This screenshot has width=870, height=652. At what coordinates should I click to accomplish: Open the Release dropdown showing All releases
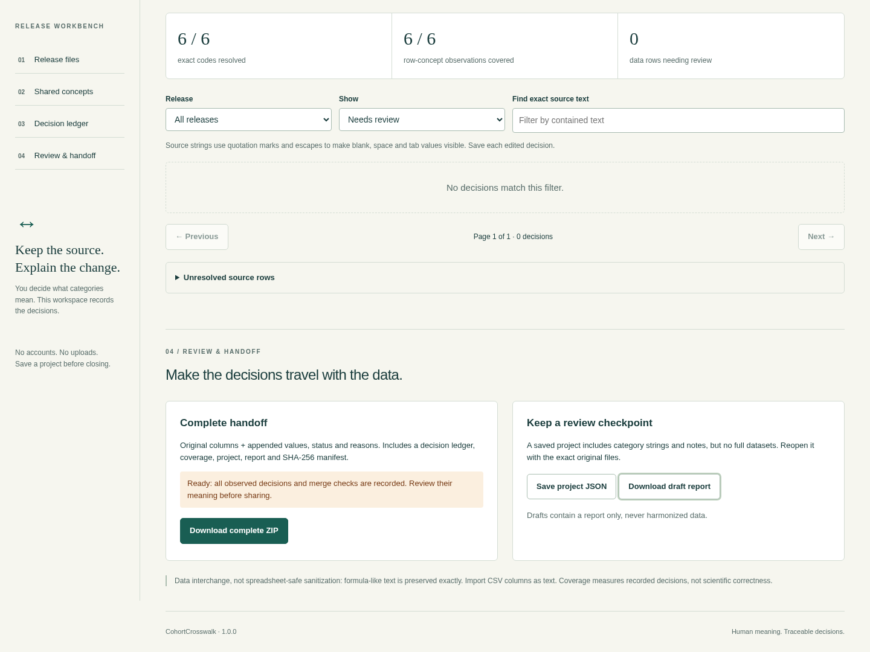pyautogui.click(x=248, y=120)
